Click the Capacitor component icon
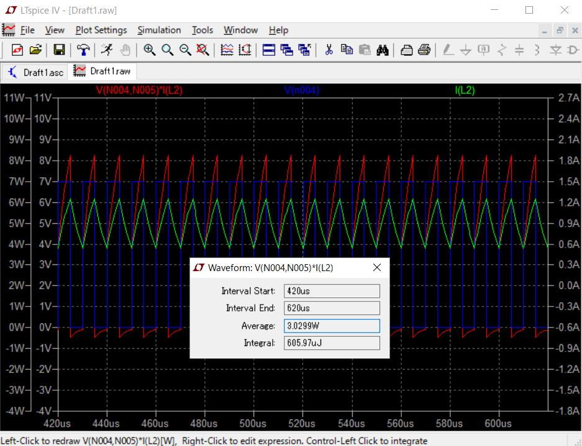This screenshot has width=582, height=446. click(519, 50)
